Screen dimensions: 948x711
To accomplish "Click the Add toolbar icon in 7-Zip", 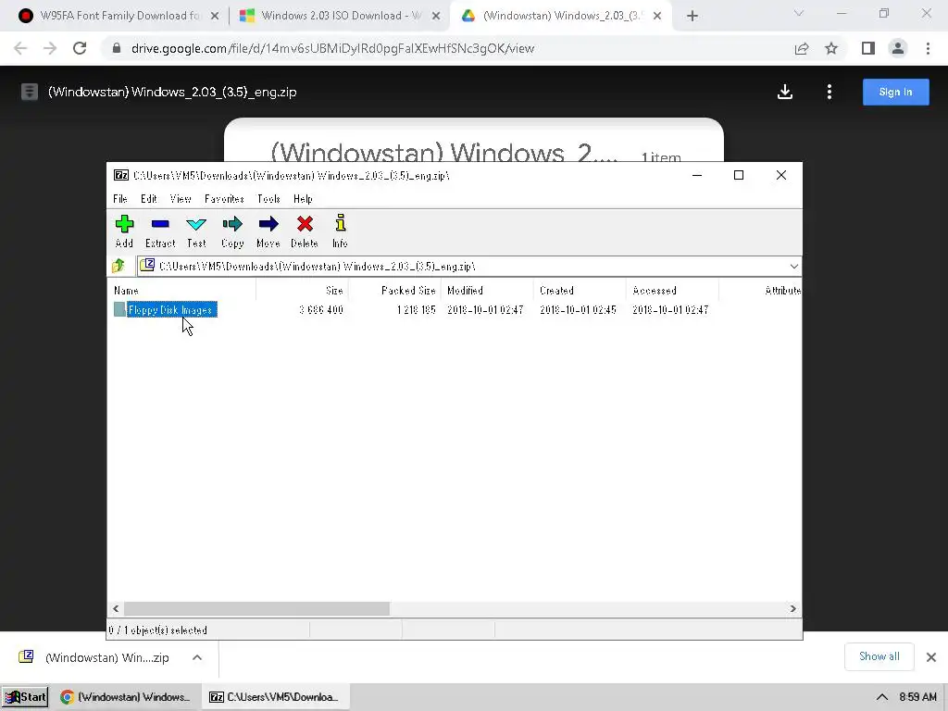I will tap(124, 231).
